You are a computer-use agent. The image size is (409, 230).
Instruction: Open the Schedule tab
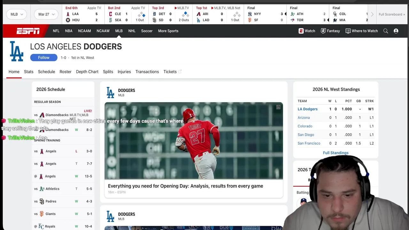click(x=47, y=72)
